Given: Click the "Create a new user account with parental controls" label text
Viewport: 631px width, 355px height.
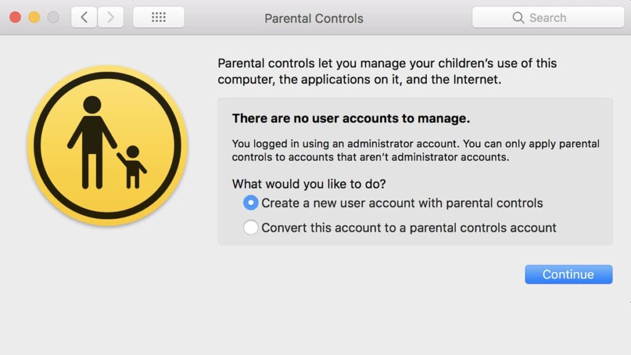Looking at the screenshot, I should (x=402, y=203).
